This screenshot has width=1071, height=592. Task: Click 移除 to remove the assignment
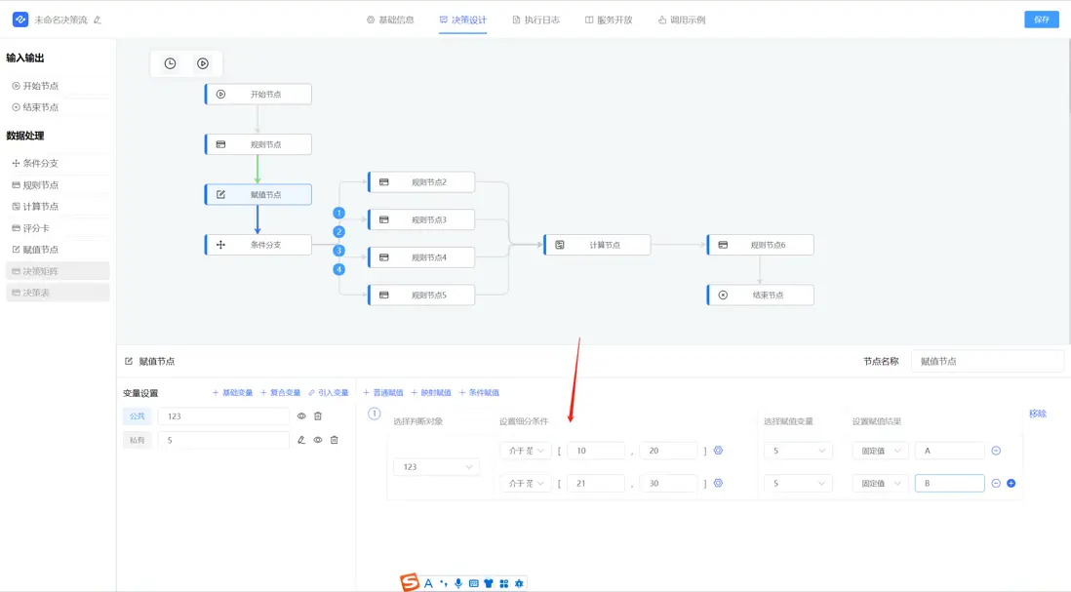coord(1038,414)
